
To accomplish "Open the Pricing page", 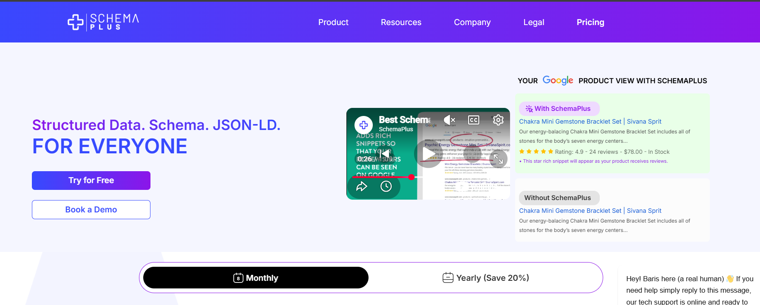I will (x=590, y=22).
